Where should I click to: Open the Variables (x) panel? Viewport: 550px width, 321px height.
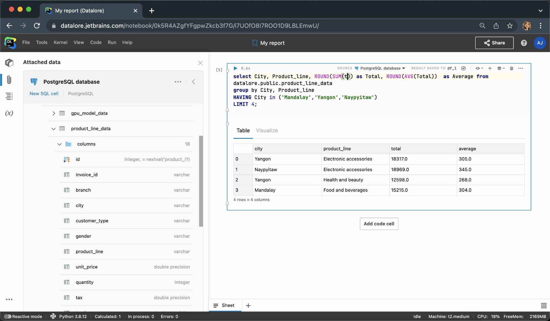[x=9, y=113]
